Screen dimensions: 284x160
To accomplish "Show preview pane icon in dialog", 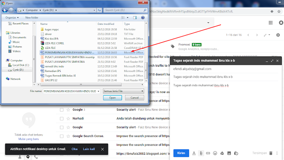I will (135, 18).
